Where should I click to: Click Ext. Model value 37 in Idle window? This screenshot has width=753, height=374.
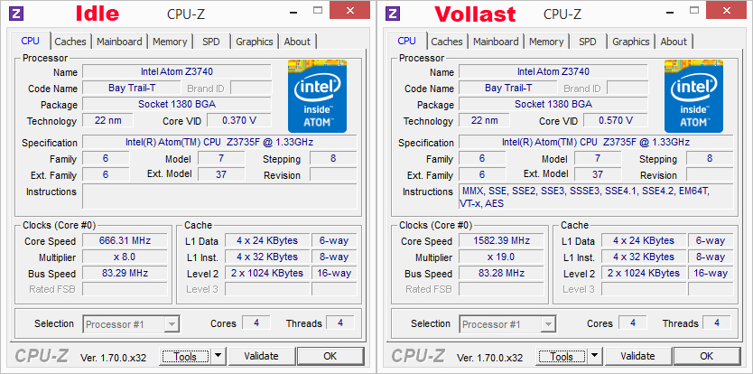tap(221, 174)
